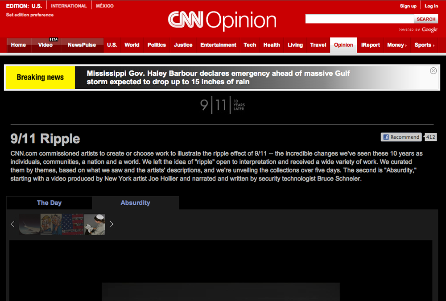Click the search input field
This screenshot has width=446, height=301.
click(359, 19)
